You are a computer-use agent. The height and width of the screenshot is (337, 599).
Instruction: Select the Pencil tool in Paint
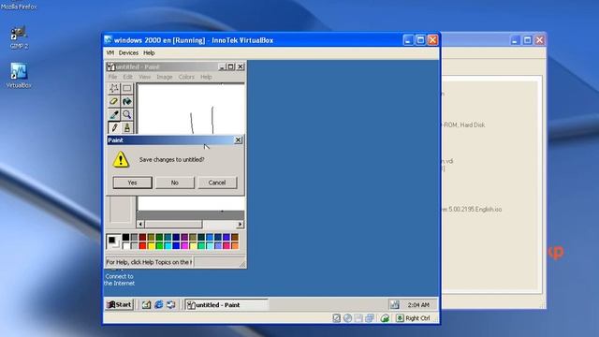point(114,127)
